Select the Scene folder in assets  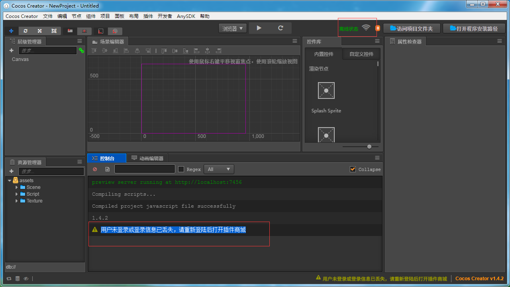[x=33, y=187]
